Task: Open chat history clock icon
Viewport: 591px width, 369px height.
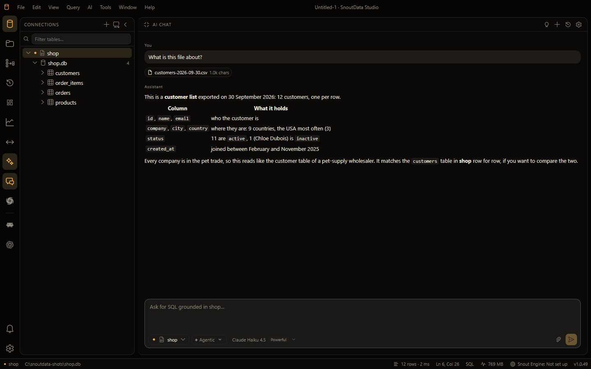Action: pyautogui.click(x=568, y=25)
